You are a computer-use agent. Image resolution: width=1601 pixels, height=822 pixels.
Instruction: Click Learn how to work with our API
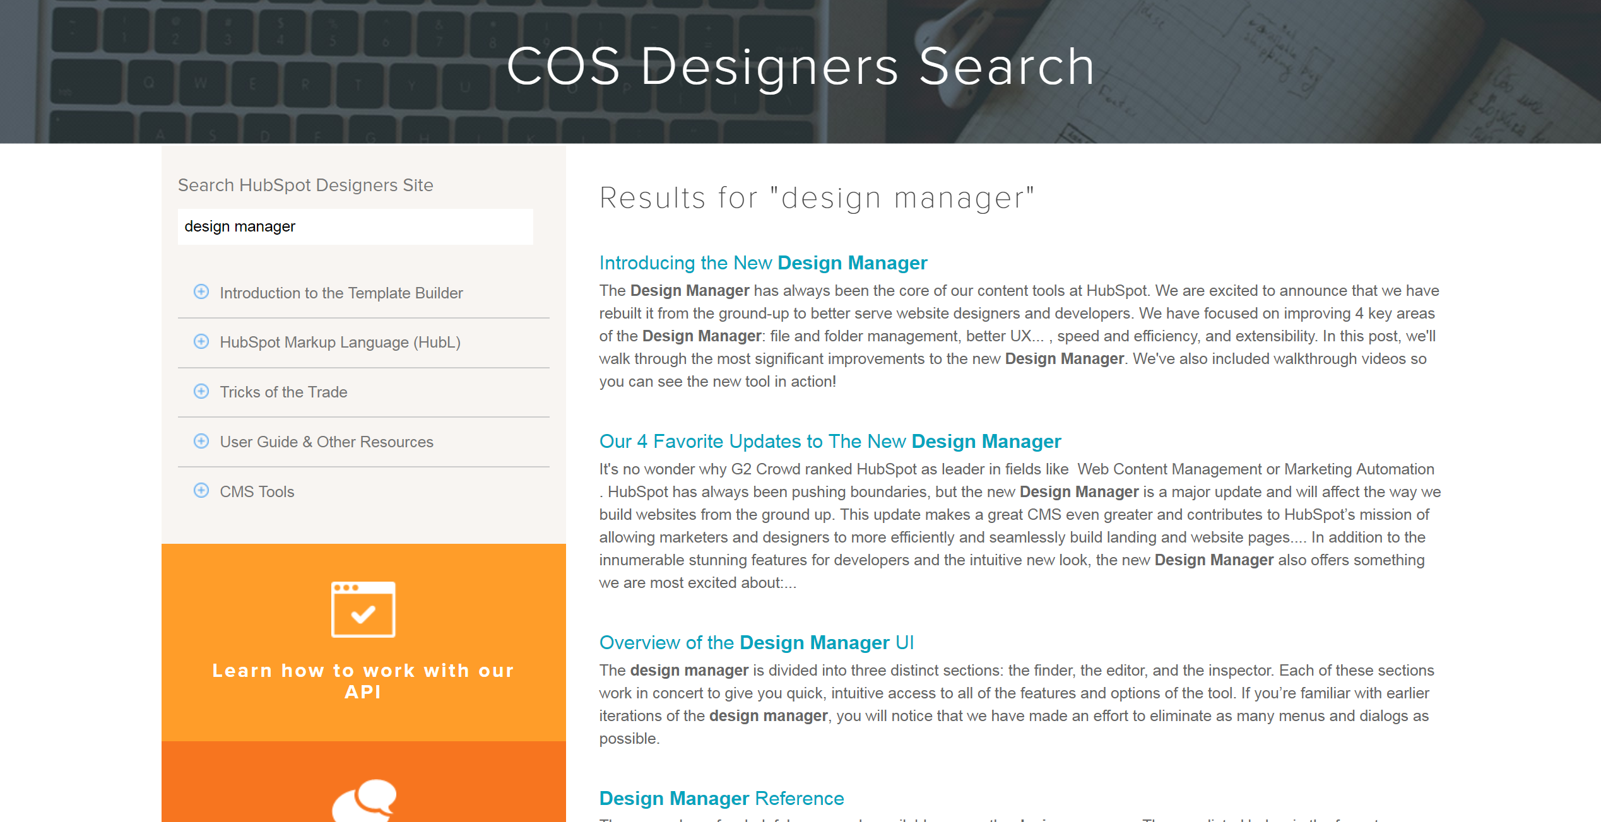(x=363, y=681)
